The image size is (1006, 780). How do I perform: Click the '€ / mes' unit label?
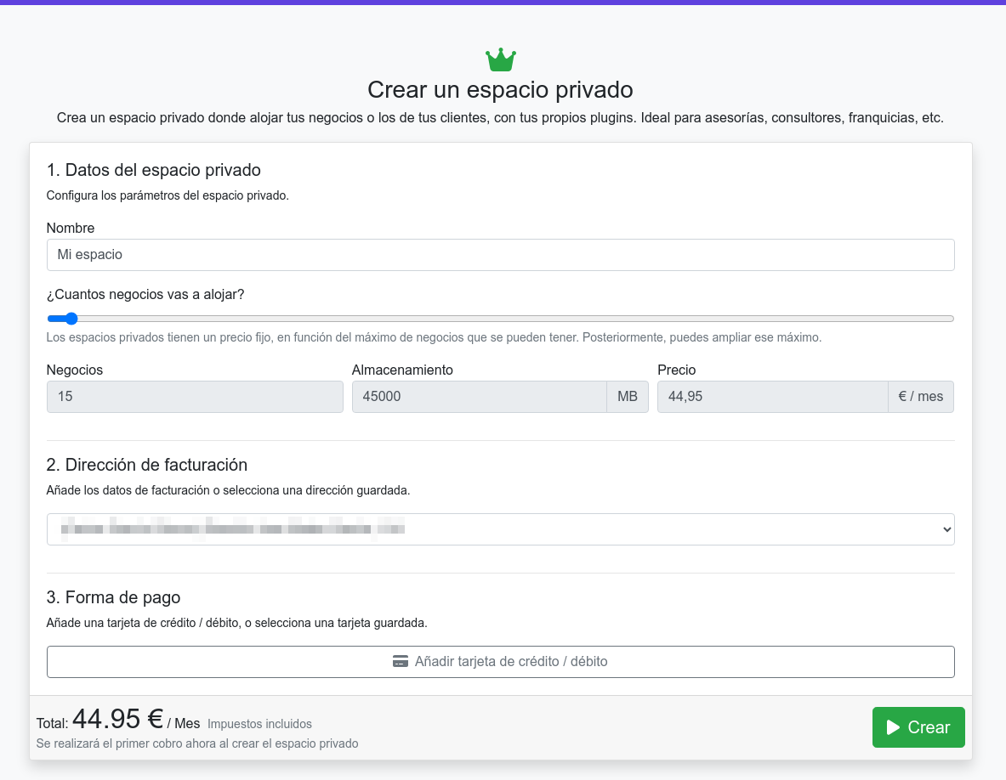pos(921,397)
